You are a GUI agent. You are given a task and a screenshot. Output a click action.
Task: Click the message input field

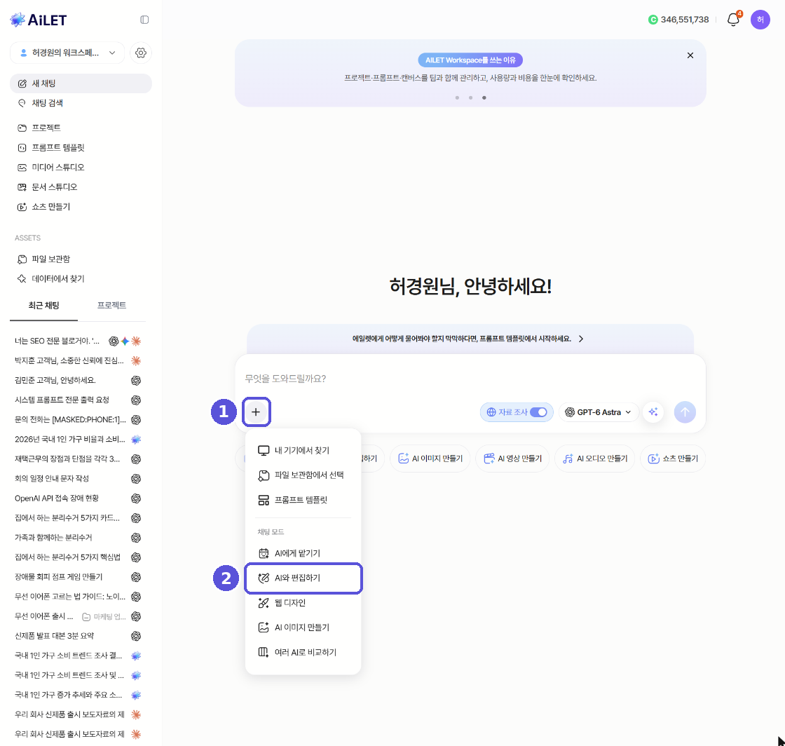tap(470, 379)
